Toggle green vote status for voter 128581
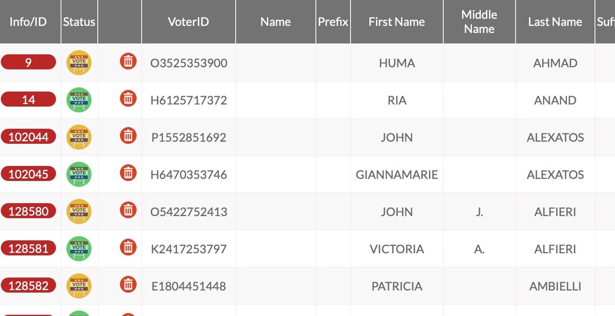 coord(79,249)
